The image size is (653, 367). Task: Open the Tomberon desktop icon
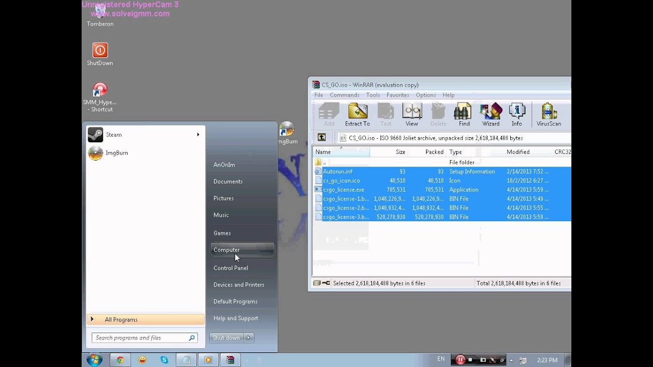click(x=100, y=15)
